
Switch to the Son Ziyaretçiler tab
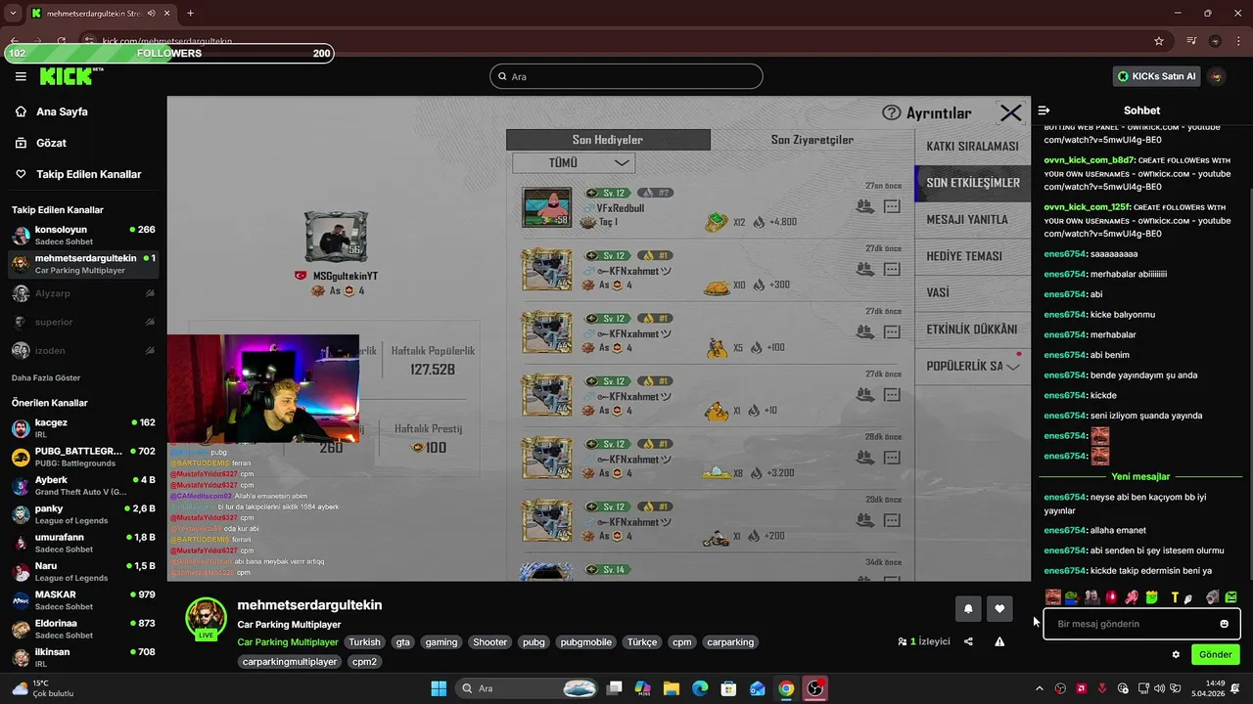[812, 140]
